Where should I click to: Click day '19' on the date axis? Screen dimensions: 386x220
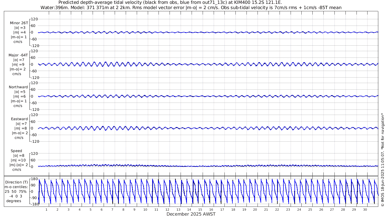pos(244,210)
